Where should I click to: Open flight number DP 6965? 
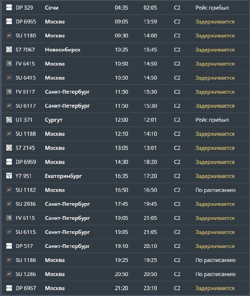click(26, 22)
